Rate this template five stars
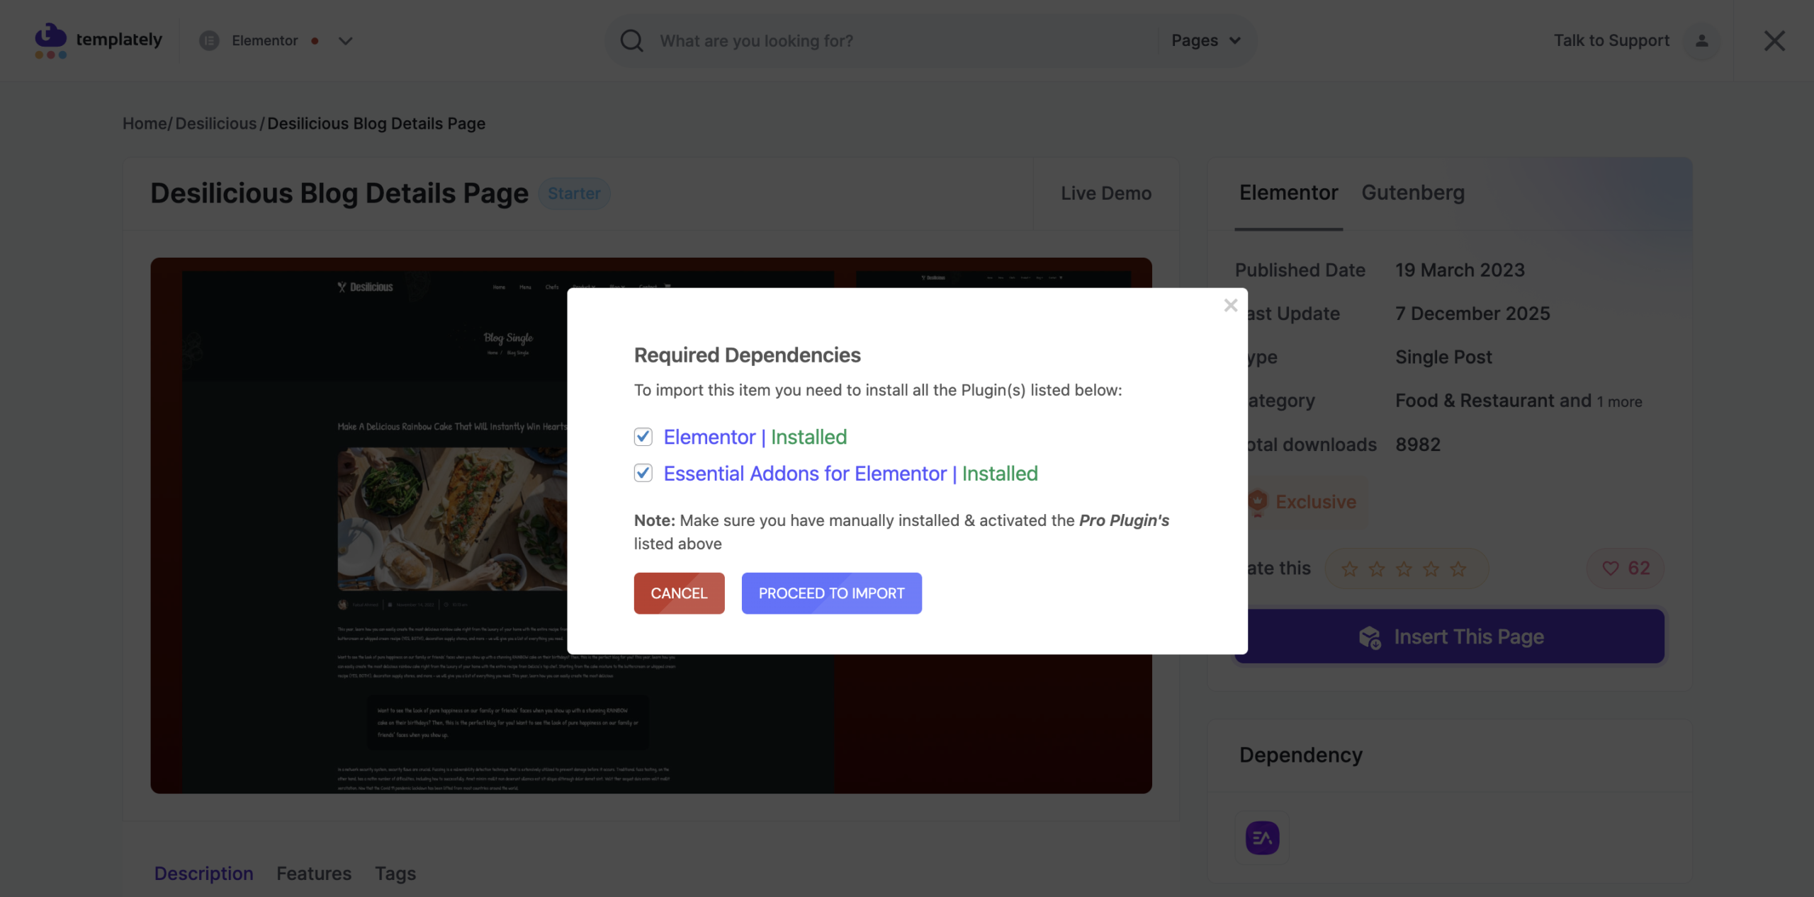 [x=1458, y=569]
